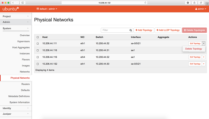Open actions dropdown arrow for eth4 row
The image size is (209, 119).
(x=203, y=57)
